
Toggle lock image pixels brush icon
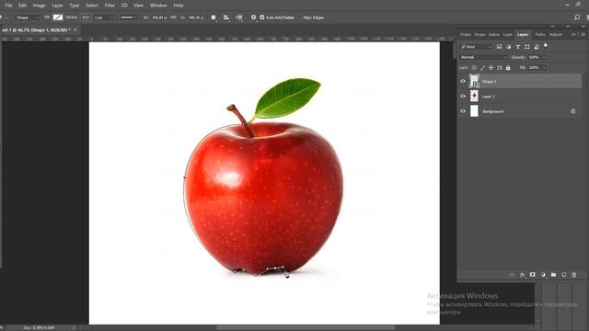pyautogui.click(x=482, y=68)
